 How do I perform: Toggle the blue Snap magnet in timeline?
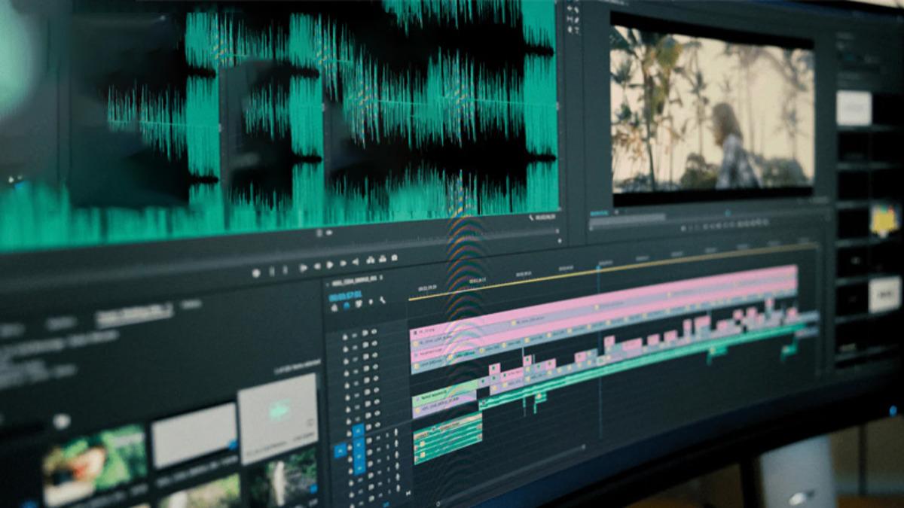point(347,305)
